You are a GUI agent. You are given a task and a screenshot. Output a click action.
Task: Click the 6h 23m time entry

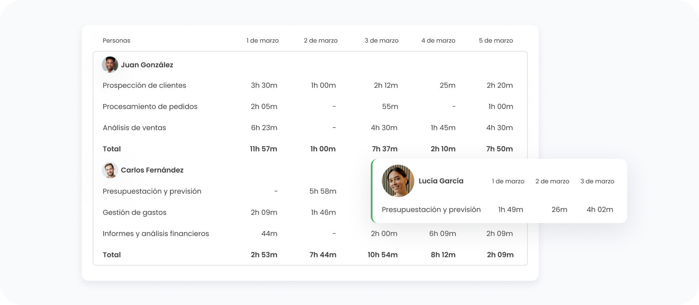pyautogui.click(x=264, y=128)
